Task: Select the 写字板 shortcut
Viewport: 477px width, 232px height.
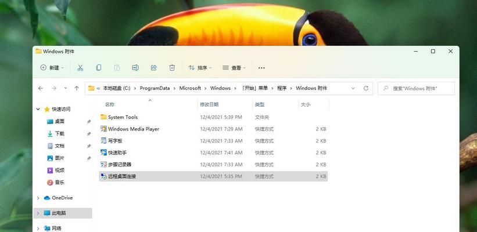Action: [x=214, y=141]
